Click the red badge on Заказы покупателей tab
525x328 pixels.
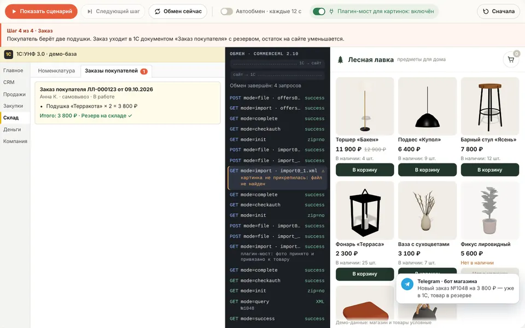click(x=144, y=71)
